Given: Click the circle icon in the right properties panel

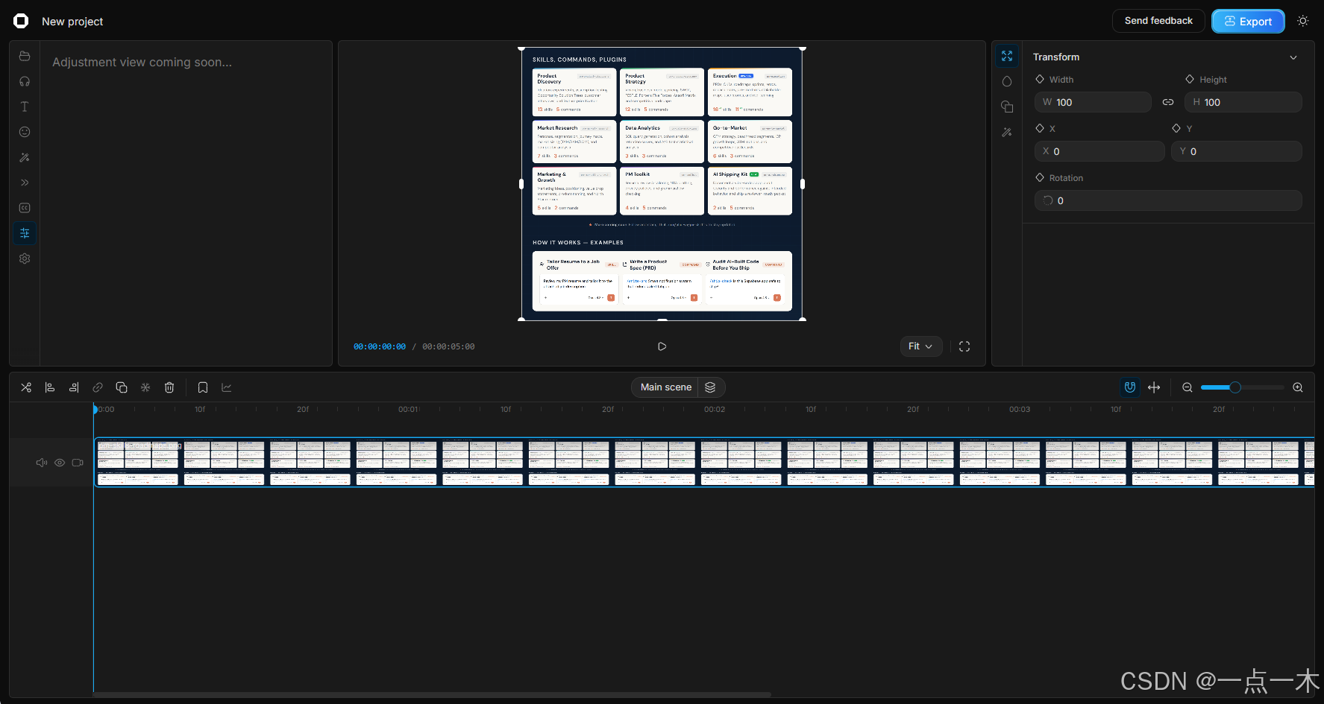Looking at the screenshot, I should 1007,81.
